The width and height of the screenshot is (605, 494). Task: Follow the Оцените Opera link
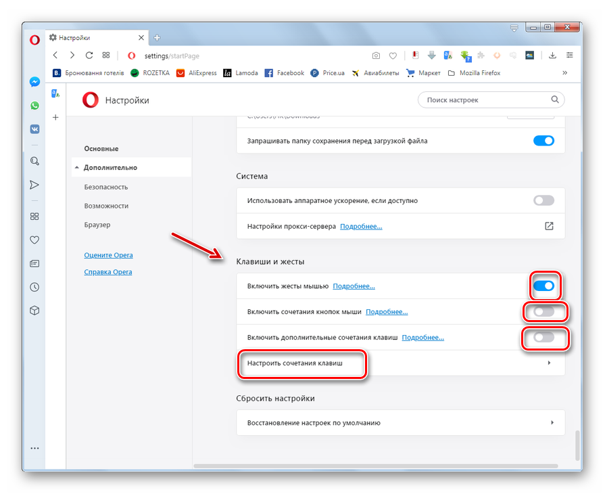[108, 255]
